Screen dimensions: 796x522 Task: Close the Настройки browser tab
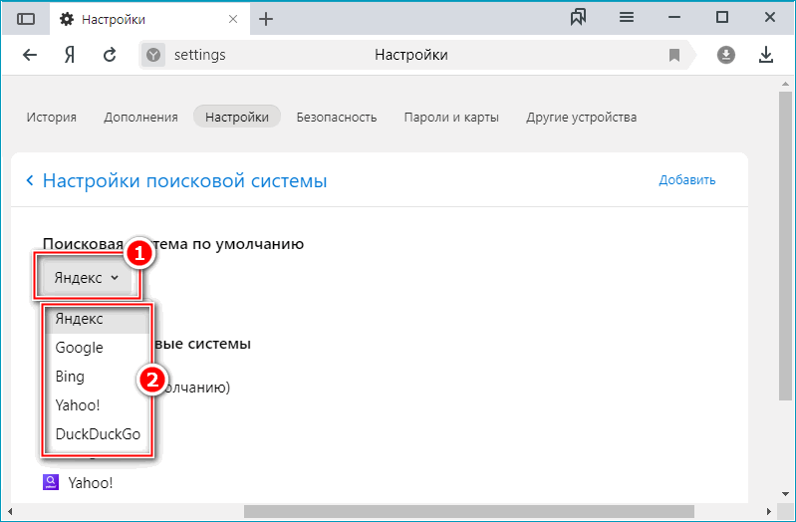click(233, 19)
